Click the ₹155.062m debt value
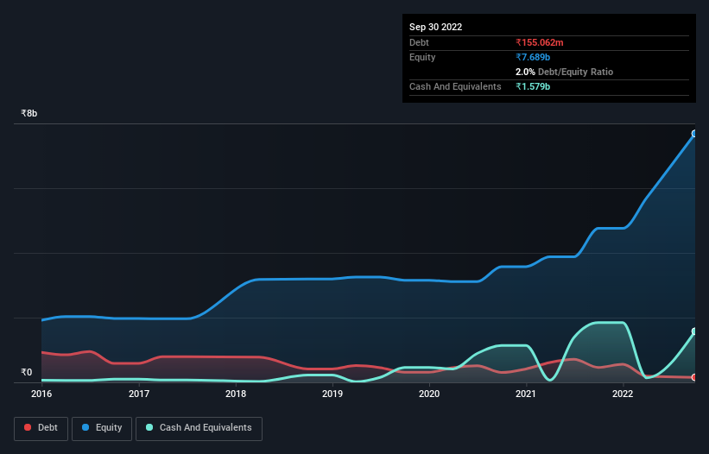 pos(540,42)
